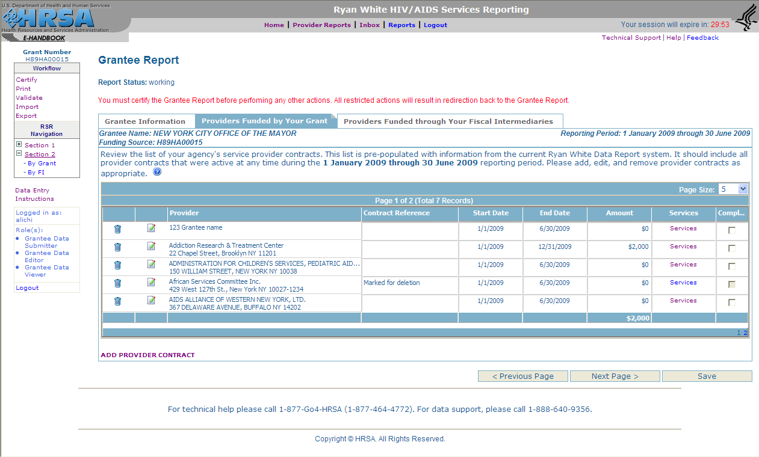Viewport: 759px width, 457px height.
Task: Check Complete box for Addiction Research & Treatment
Action: pyautogui.click(x=732, y=248)
